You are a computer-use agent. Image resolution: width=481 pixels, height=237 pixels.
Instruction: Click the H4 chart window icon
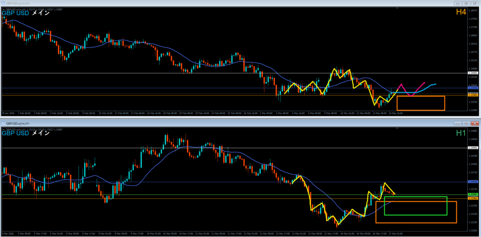click(4, 2)
